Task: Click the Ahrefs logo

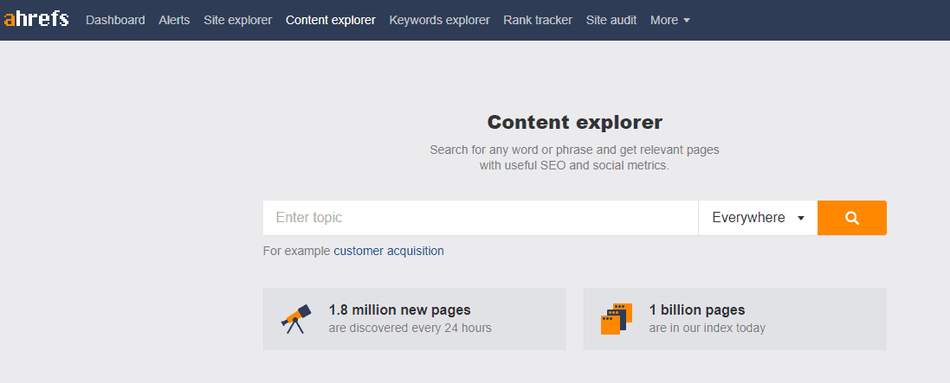Action: [x=36, y=19]
